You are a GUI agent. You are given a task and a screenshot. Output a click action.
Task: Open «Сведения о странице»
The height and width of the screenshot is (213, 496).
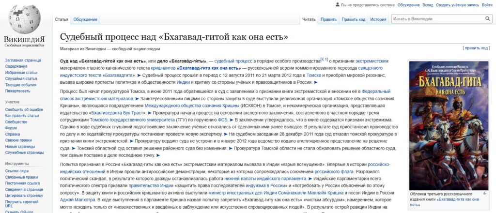(x=24, y=190)
